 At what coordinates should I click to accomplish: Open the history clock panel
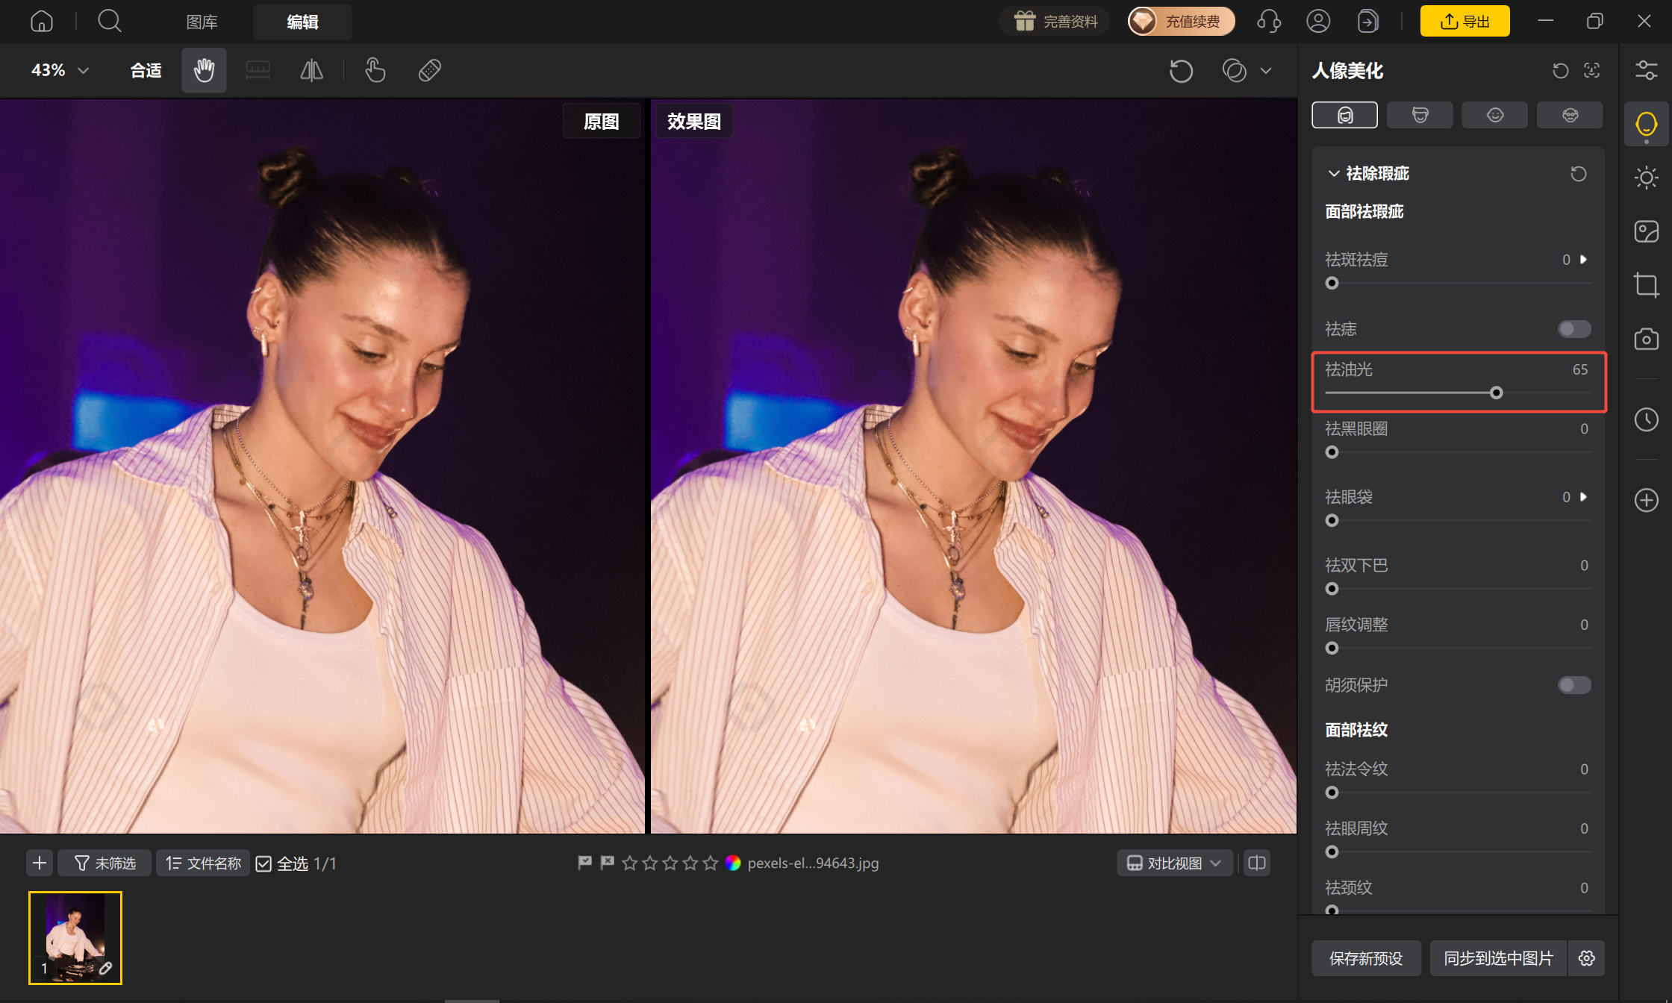(x=1646, y=419)
